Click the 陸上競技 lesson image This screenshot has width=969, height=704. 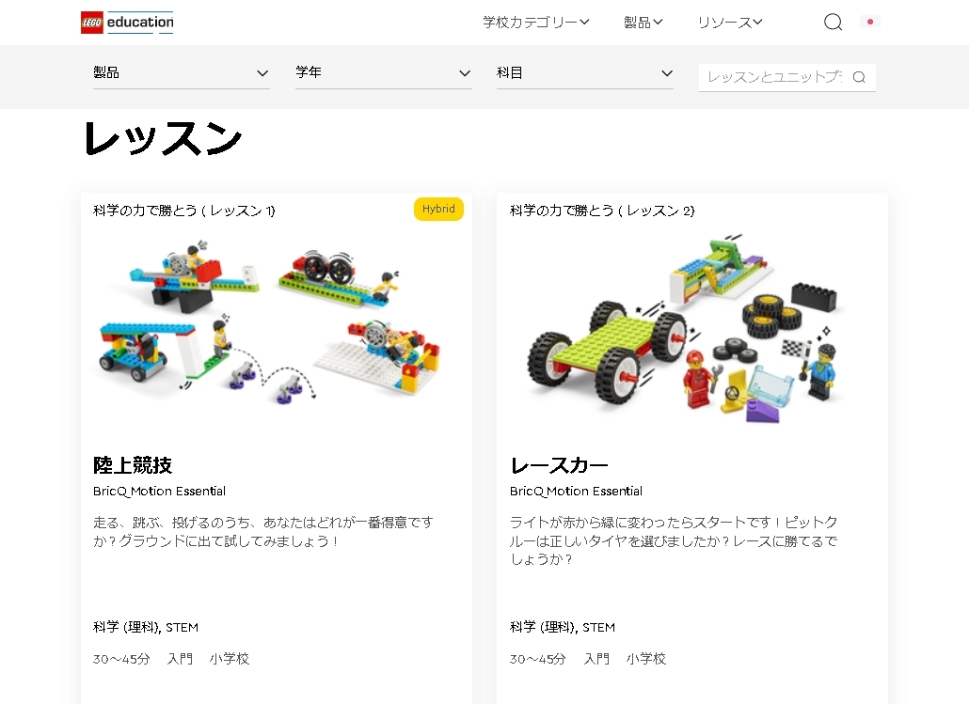269,321
